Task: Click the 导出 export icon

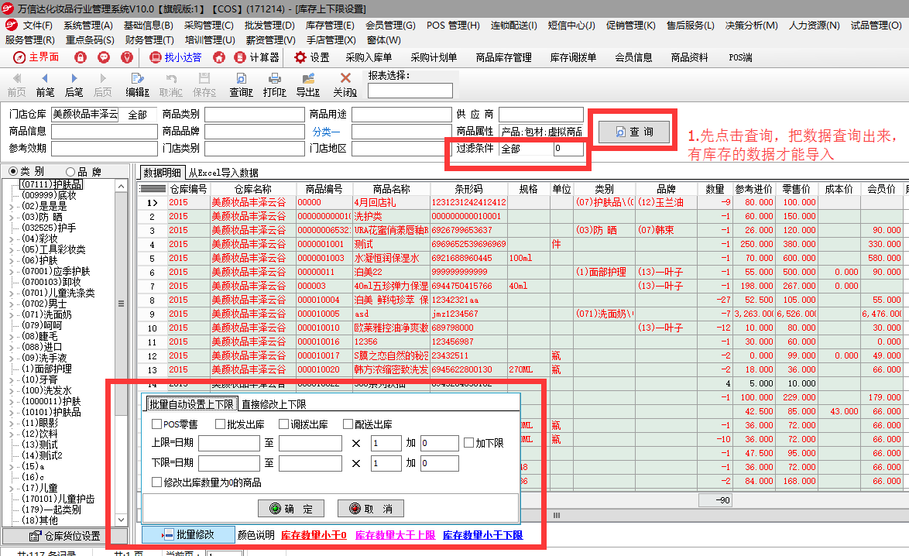Action: pyautogui.click(x=308, y=84)
